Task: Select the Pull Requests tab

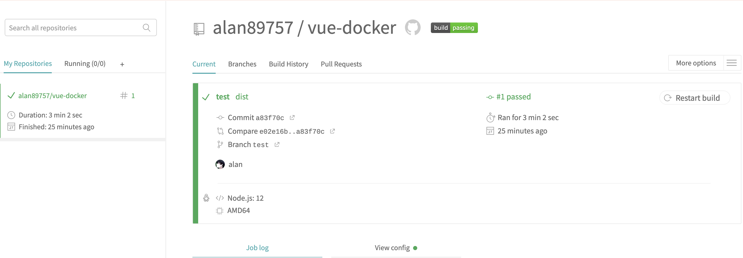Action: click(x=341, y=64)
